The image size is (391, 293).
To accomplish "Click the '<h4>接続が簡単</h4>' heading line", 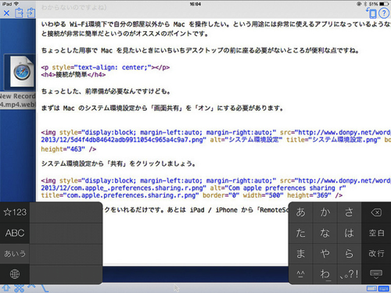I will coord(74,75).
